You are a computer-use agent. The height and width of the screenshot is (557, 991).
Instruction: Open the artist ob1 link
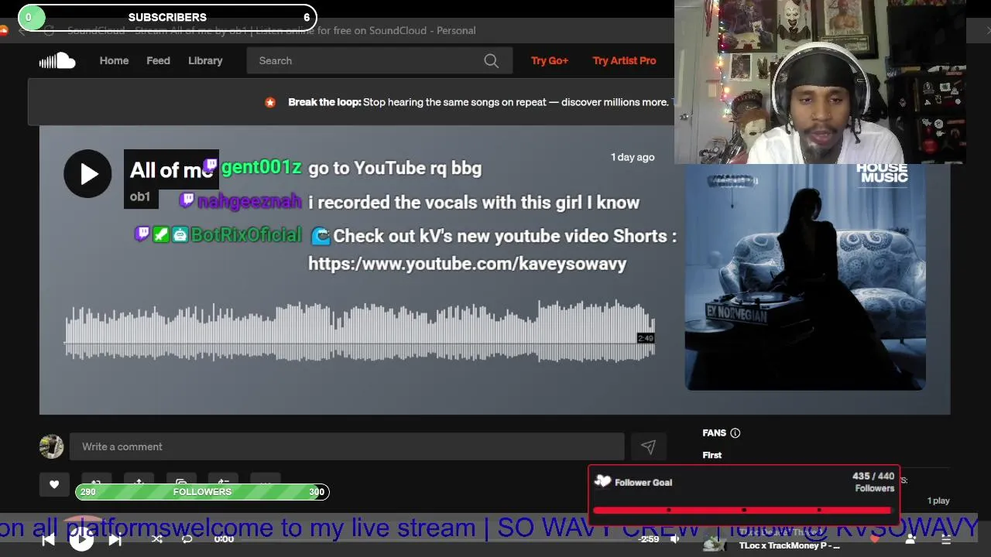pos(140,196)
